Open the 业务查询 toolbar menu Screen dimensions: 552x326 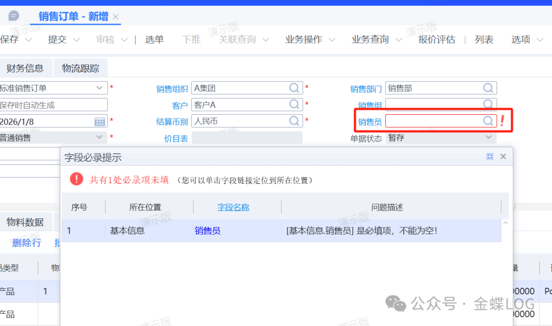pos(370,40)
